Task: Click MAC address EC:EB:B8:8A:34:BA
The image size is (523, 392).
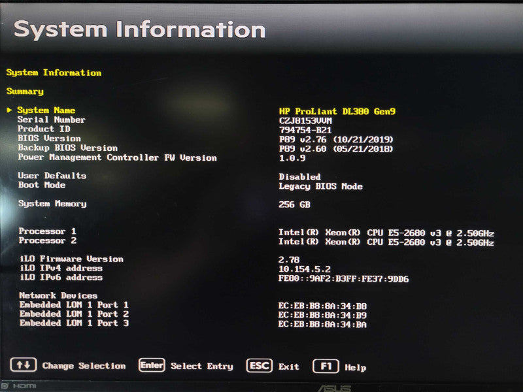Action: [322, 325]
